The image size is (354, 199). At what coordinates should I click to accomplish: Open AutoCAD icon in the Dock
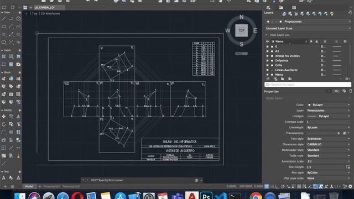192,196
